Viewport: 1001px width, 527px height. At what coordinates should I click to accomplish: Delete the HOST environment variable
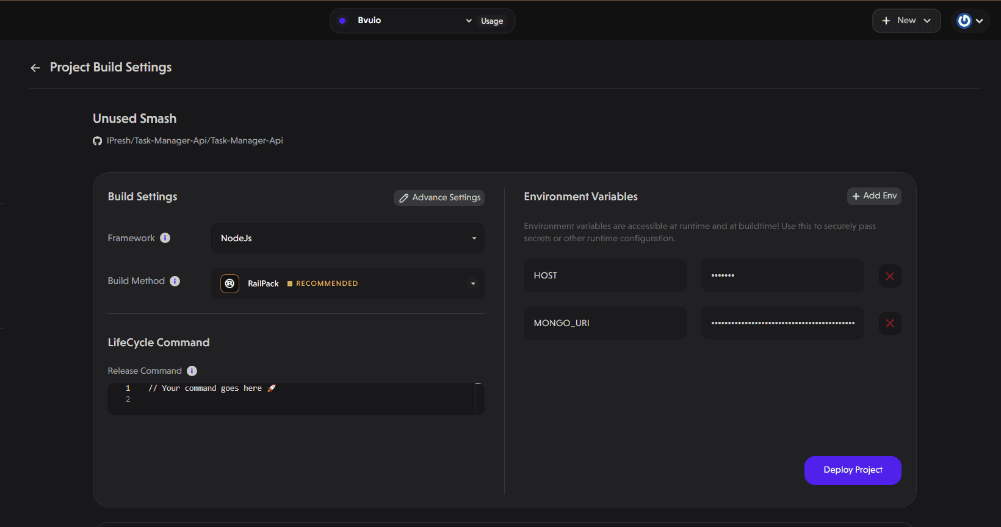(890, 276)
